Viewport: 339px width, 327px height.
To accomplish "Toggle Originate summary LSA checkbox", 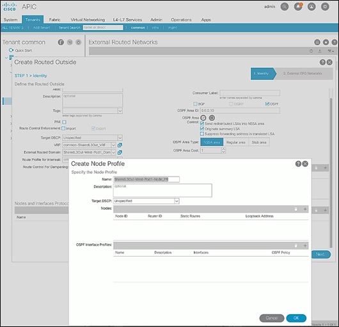I will 202,129.
